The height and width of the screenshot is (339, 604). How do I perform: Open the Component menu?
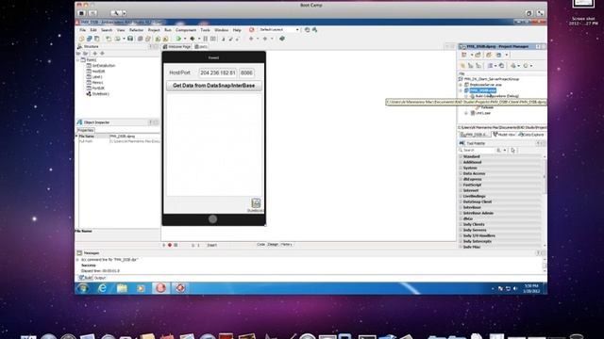pyautogui.click(x=186, y=30)
